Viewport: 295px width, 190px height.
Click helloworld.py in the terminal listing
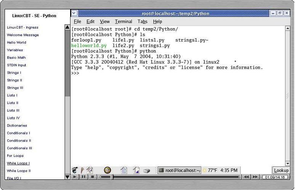click(89, 46)
